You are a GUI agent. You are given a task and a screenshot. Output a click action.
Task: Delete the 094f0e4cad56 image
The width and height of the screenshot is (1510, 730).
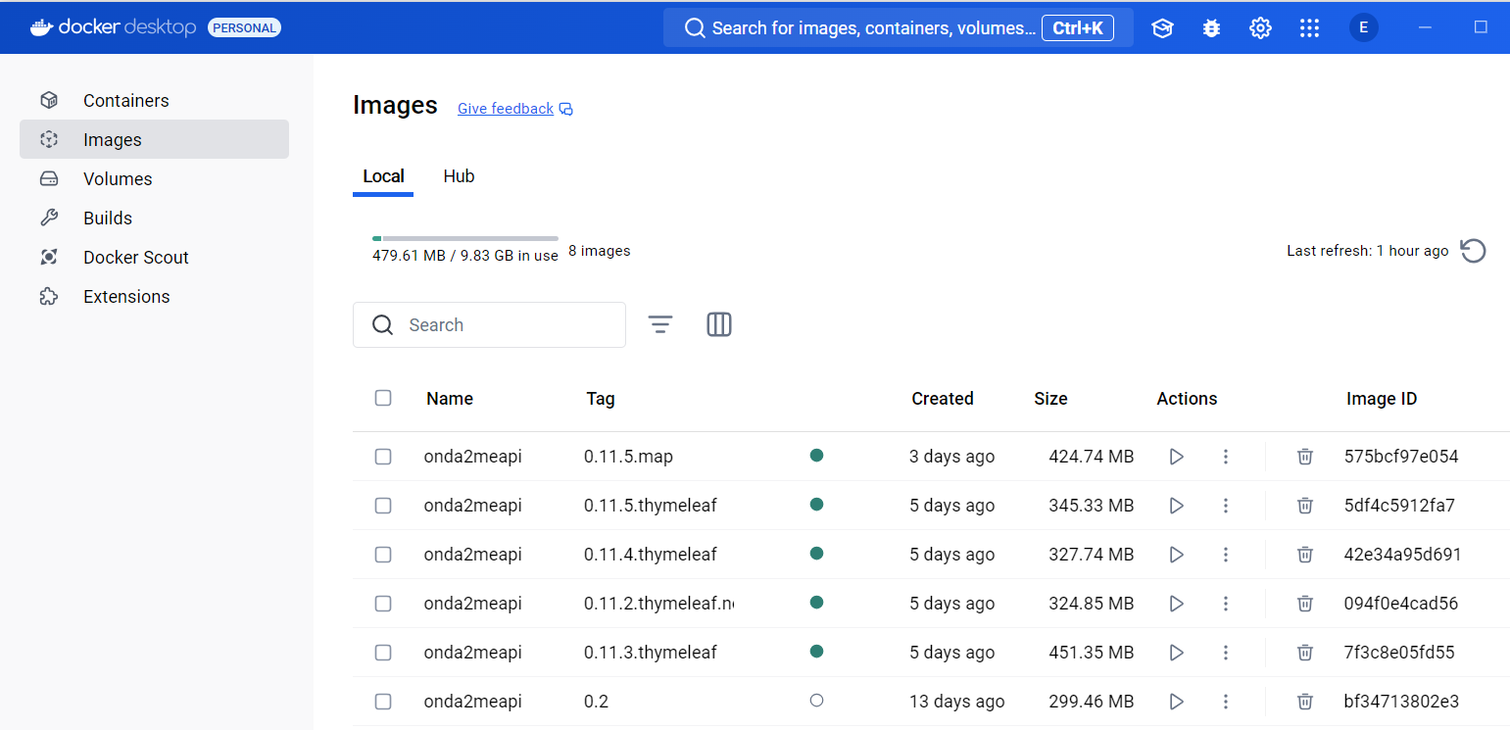click(1305, 604)
